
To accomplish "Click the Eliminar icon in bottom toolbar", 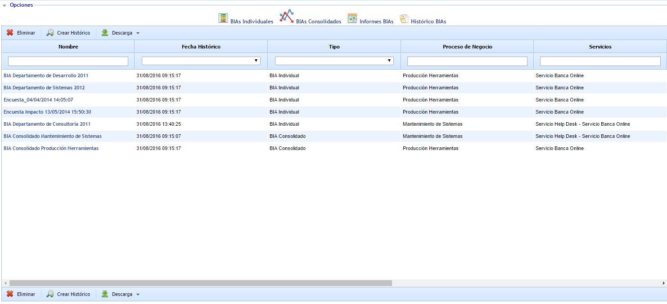I will [x=10, y=294].
